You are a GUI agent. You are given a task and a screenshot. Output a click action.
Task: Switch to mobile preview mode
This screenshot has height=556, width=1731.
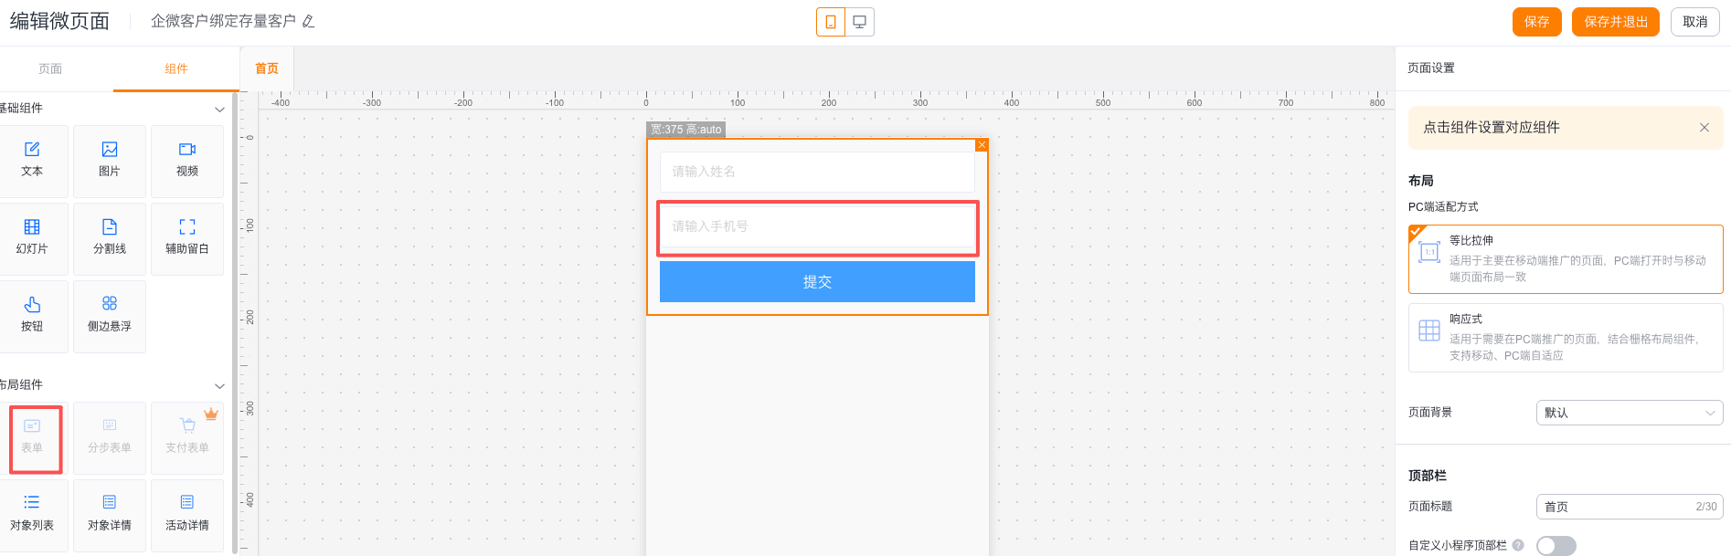coord(831,22)
